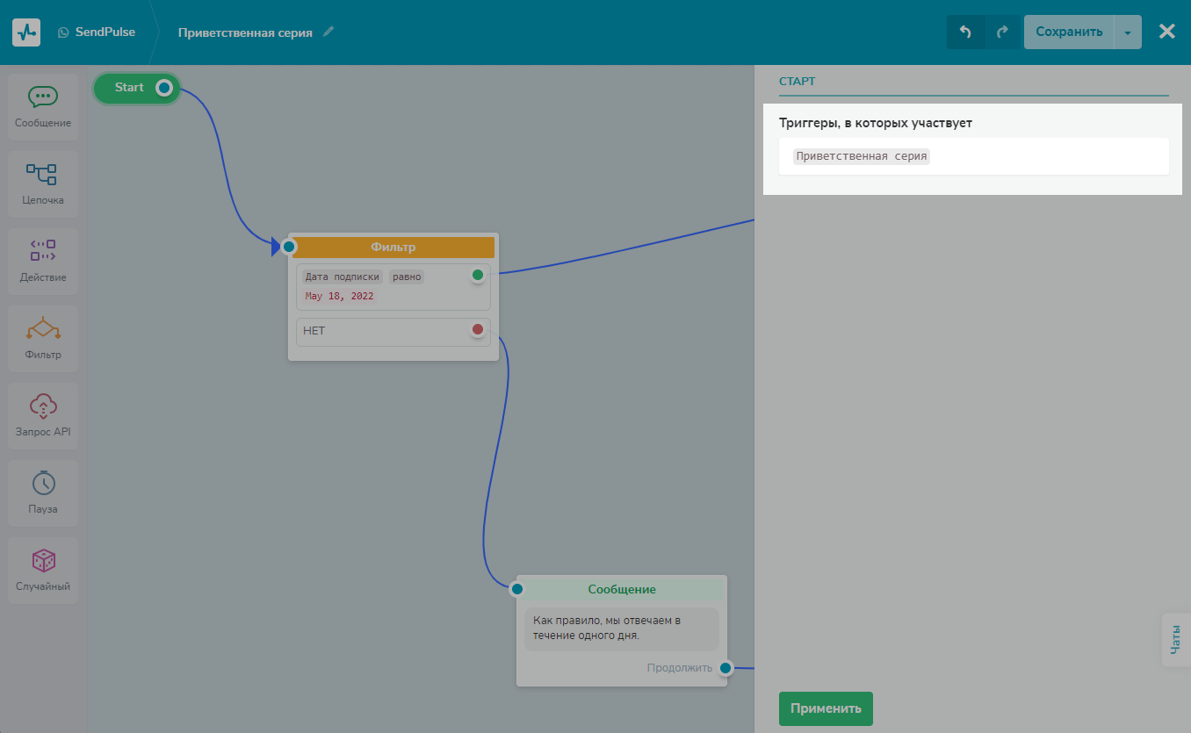Image resolution: width=1191 pixels, height=733 pixels.
Task: Click the Дата подписки condition tag
Action: (343, 277)
